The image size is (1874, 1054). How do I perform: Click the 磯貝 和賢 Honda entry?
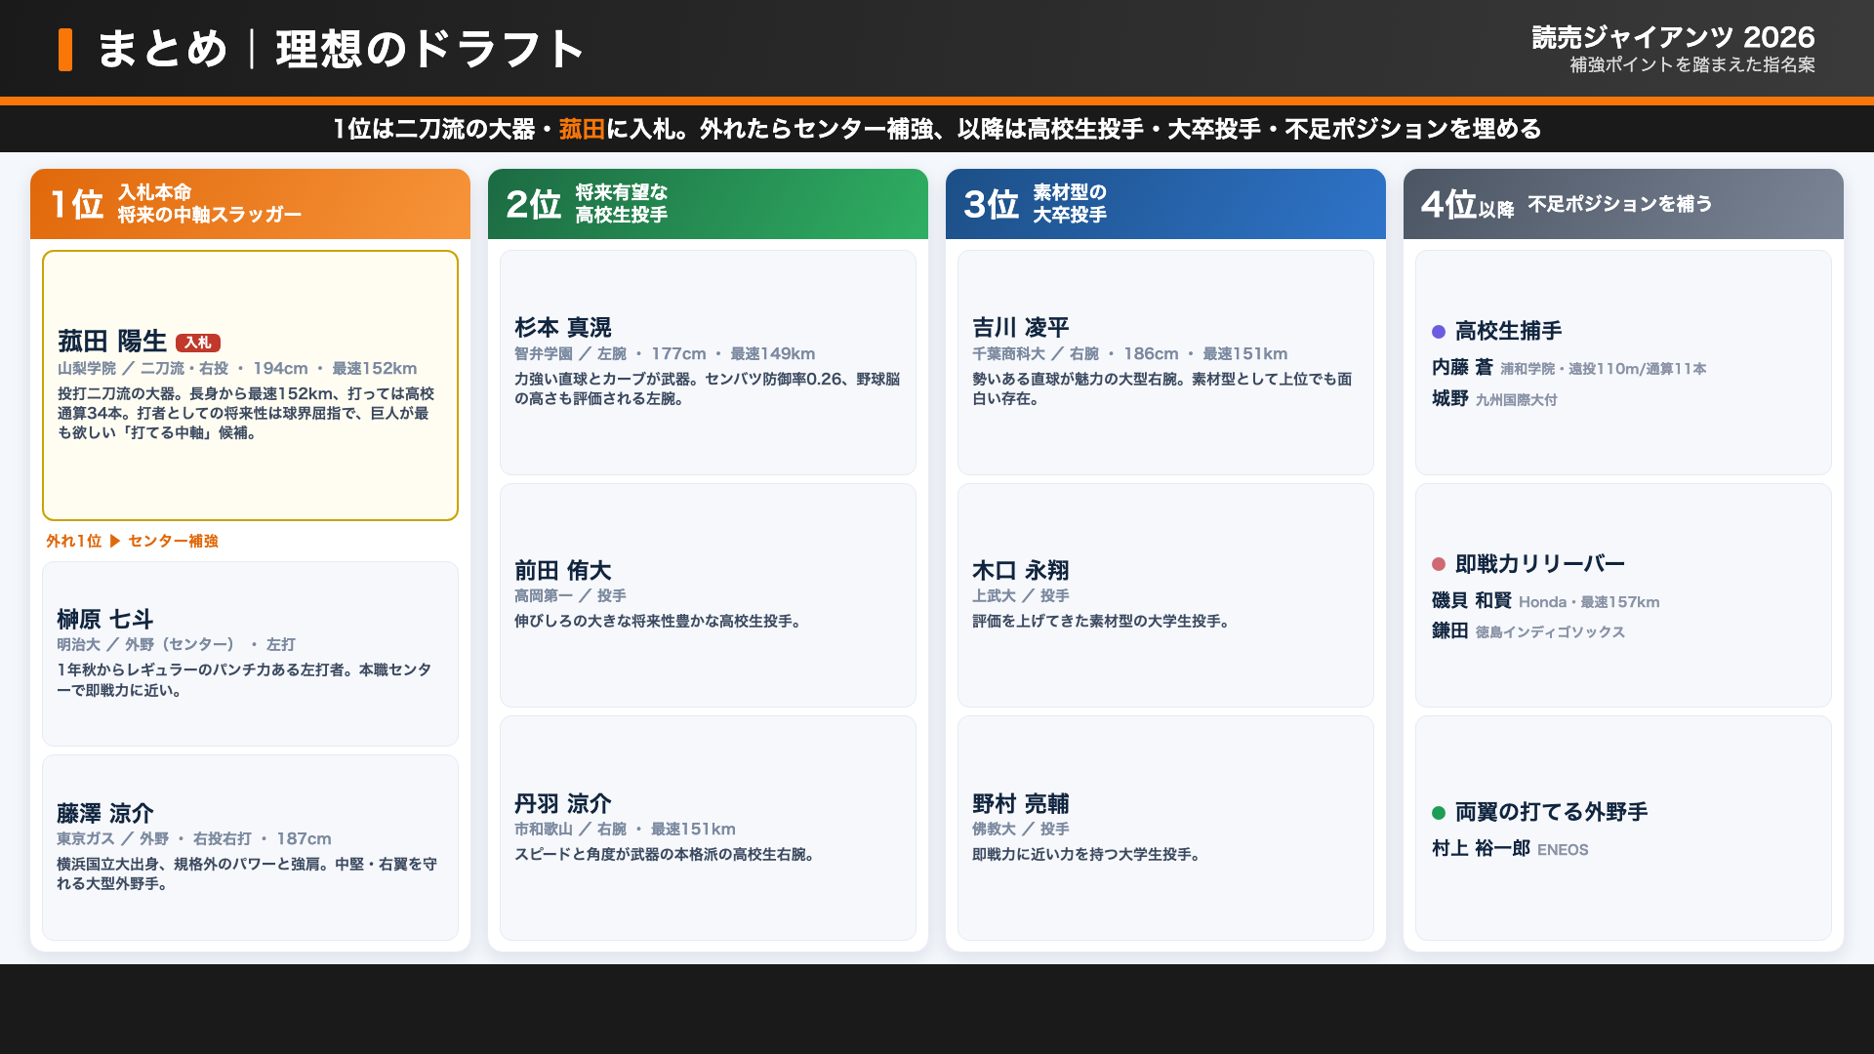coord(1545,601)
